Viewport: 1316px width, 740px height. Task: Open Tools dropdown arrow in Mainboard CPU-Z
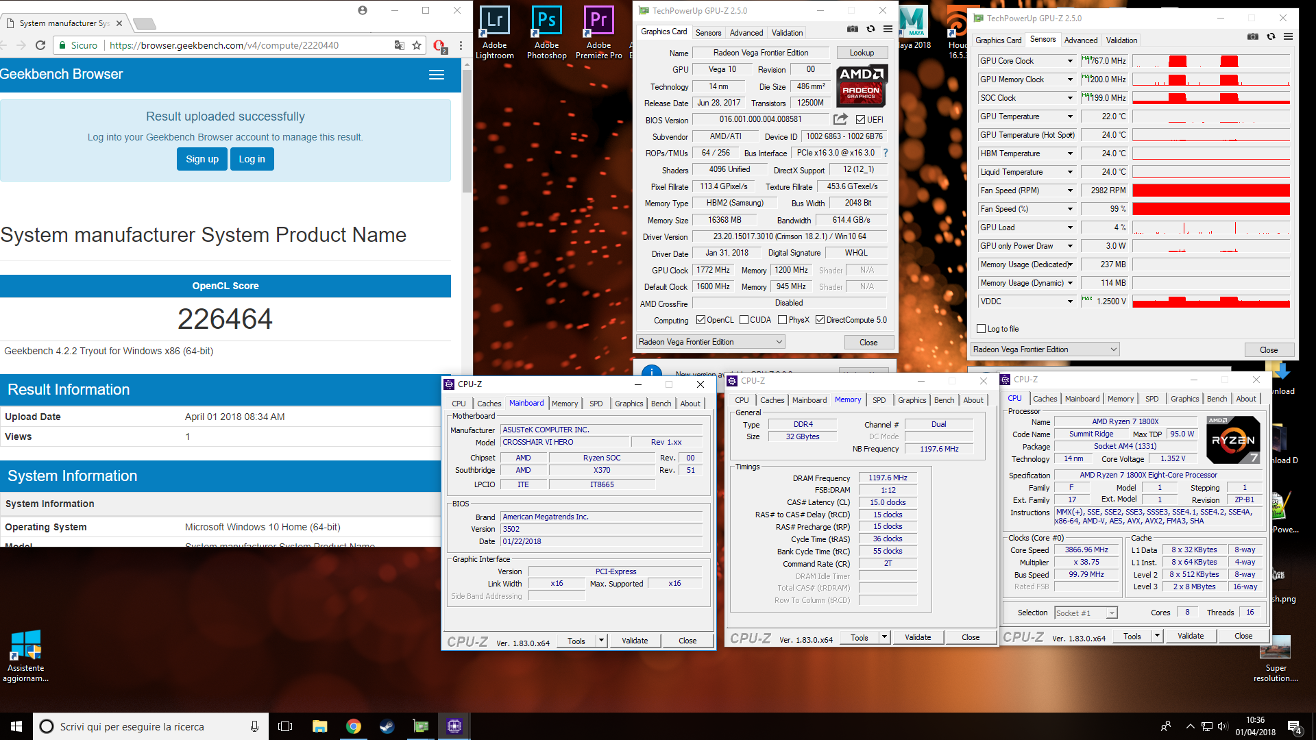(x=601, y=641)
